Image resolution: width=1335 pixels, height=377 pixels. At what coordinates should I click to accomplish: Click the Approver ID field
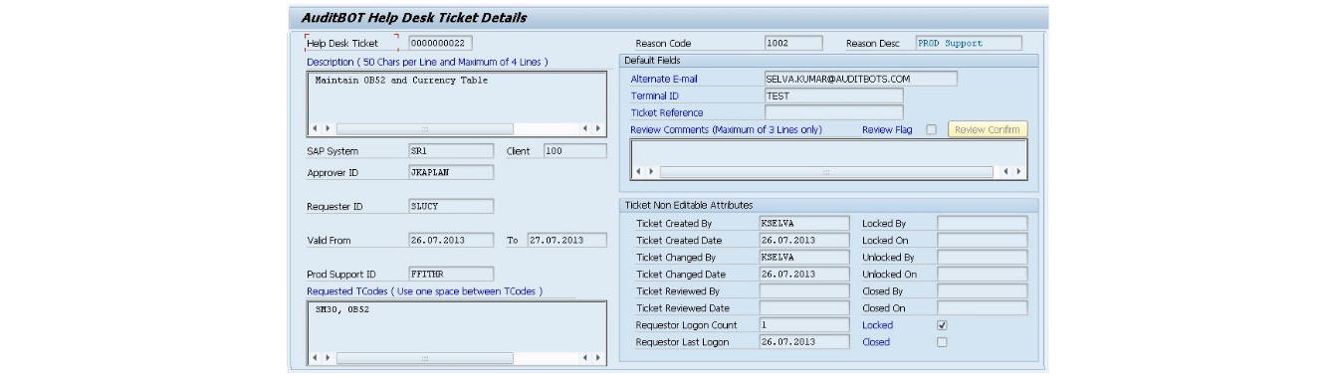(x=451, y=172)
